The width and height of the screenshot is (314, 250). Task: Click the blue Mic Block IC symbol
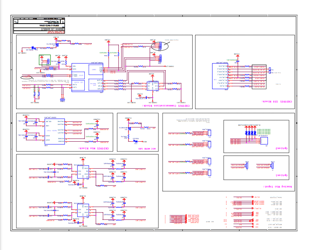[55, 132]
